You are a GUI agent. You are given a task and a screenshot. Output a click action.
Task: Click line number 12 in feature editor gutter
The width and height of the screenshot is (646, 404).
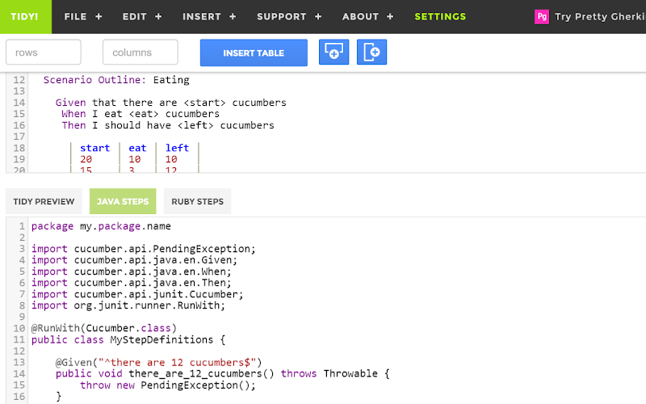click(19, 79)
